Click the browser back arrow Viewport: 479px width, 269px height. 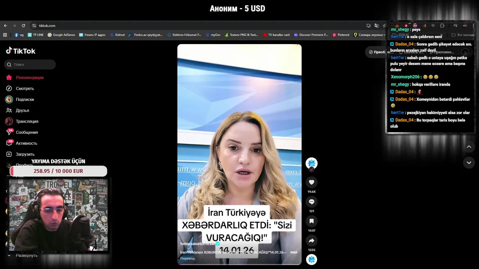pyautogui.click(x=5, y=26)
